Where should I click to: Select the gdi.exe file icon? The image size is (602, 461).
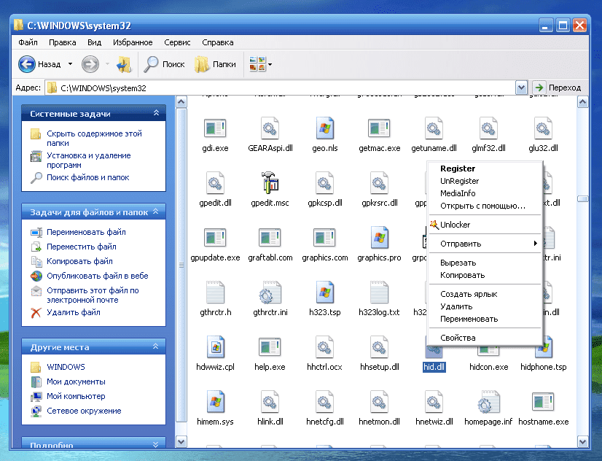215,128
